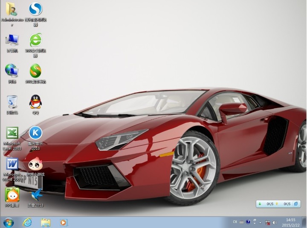Launch the QQ penguin shortcut
307x228 pixels.
(35, 102)
